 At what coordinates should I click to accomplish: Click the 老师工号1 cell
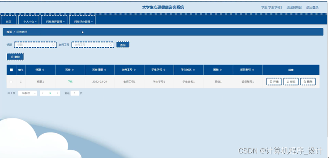[x=129, y=82]
